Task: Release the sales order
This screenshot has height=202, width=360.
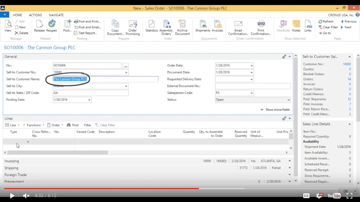Action: click(x=39, y=26)
